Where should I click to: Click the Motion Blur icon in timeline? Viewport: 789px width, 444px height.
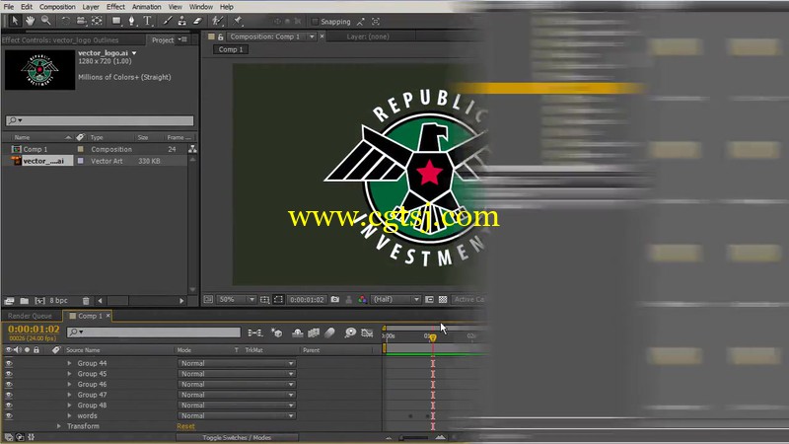[x=329, y=333]
